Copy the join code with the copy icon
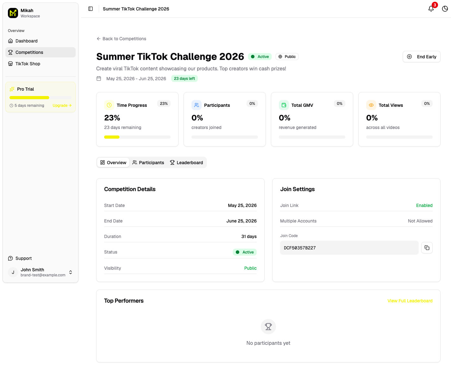451x380 pixels. click(x=427, y=248)
